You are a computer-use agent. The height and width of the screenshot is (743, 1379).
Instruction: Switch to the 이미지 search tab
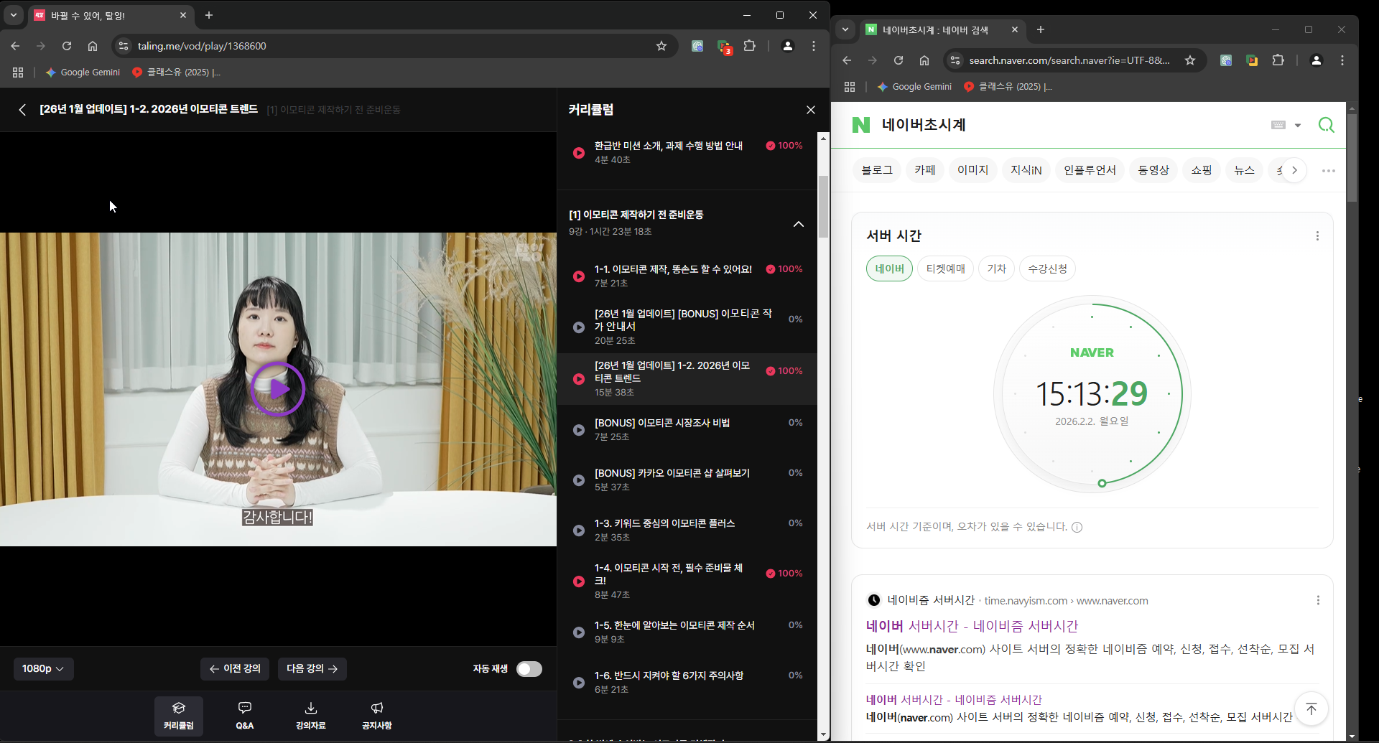[x=972, y=170]
